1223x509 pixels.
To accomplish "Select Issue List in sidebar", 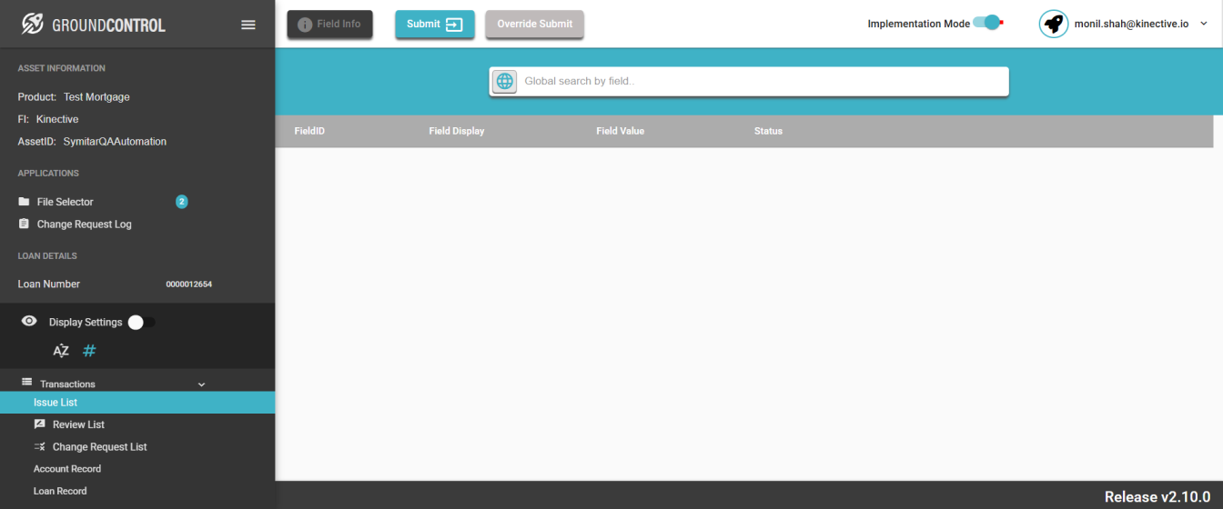I will 137,403.
